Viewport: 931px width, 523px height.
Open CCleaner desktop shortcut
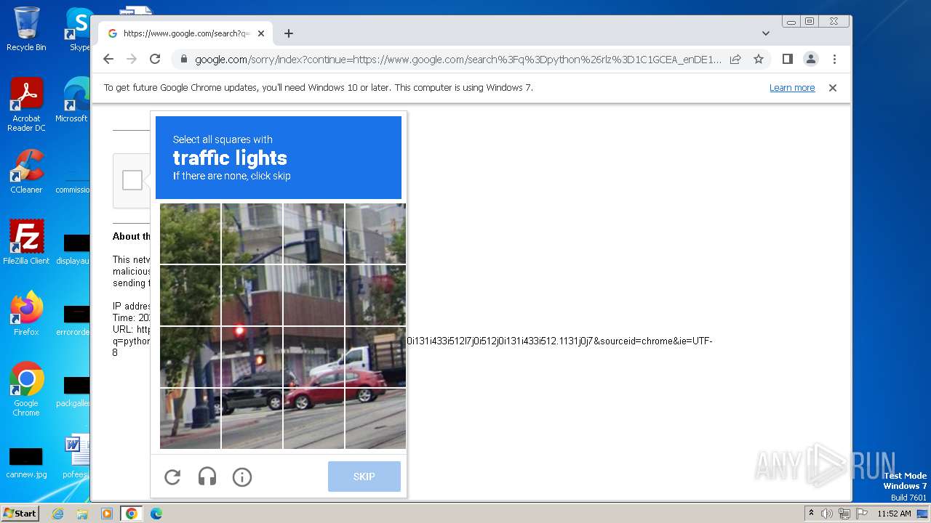tap(26, 171)
